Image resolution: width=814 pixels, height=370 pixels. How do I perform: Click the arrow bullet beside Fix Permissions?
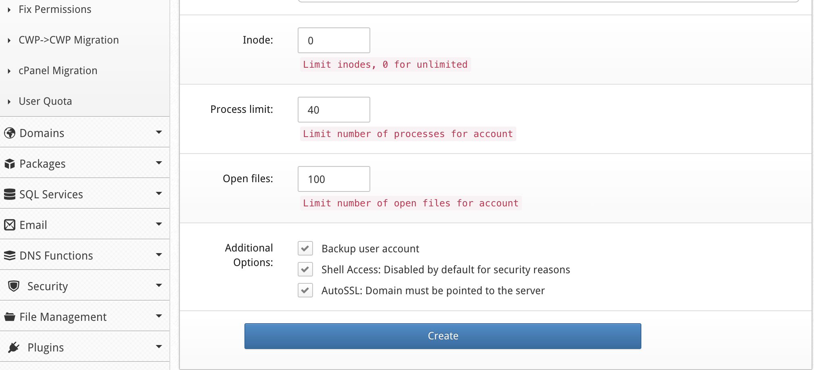tap(9, 10)
